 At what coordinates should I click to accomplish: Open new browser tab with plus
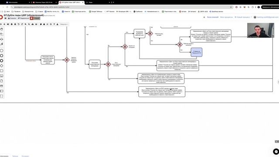[113, 3]
